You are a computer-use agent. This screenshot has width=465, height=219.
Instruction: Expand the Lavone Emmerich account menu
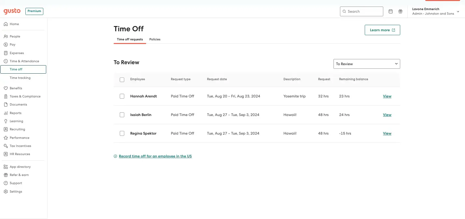(436, 11)
